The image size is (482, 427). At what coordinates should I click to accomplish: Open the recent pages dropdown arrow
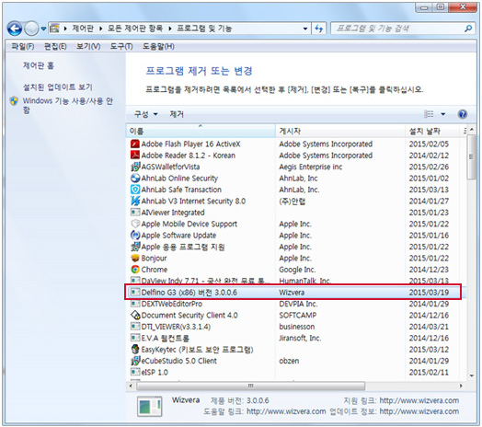point(43,29)
